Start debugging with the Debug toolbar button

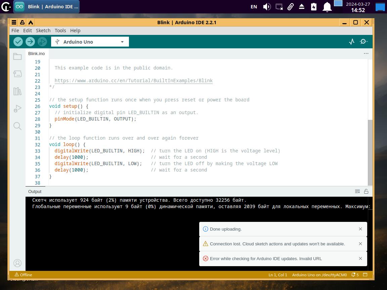tap(42, 42)
